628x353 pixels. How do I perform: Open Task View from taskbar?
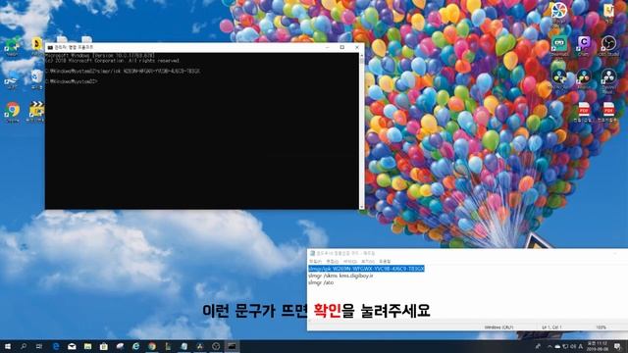[x=39, y=346]
